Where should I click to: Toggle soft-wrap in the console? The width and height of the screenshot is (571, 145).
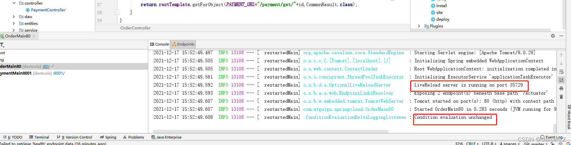pyautogui.click(x=561, y=72)
